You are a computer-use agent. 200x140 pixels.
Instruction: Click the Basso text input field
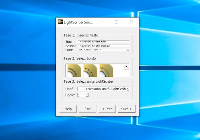point(104,46)
